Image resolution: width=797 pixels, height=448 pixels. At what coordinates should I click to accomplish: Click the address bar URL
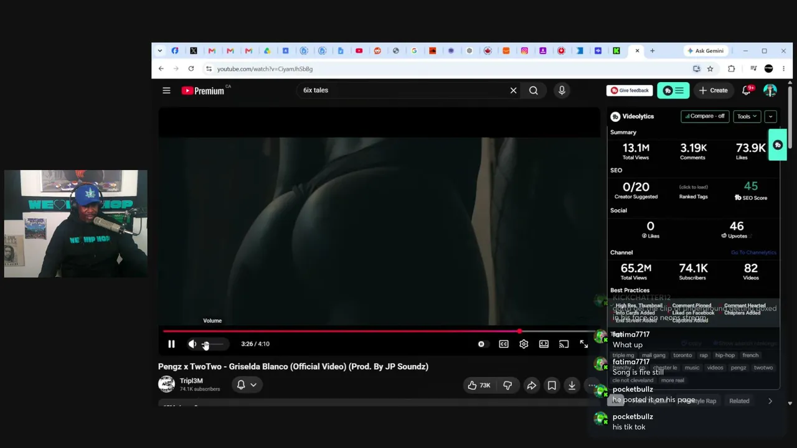[x=265, y=69]
